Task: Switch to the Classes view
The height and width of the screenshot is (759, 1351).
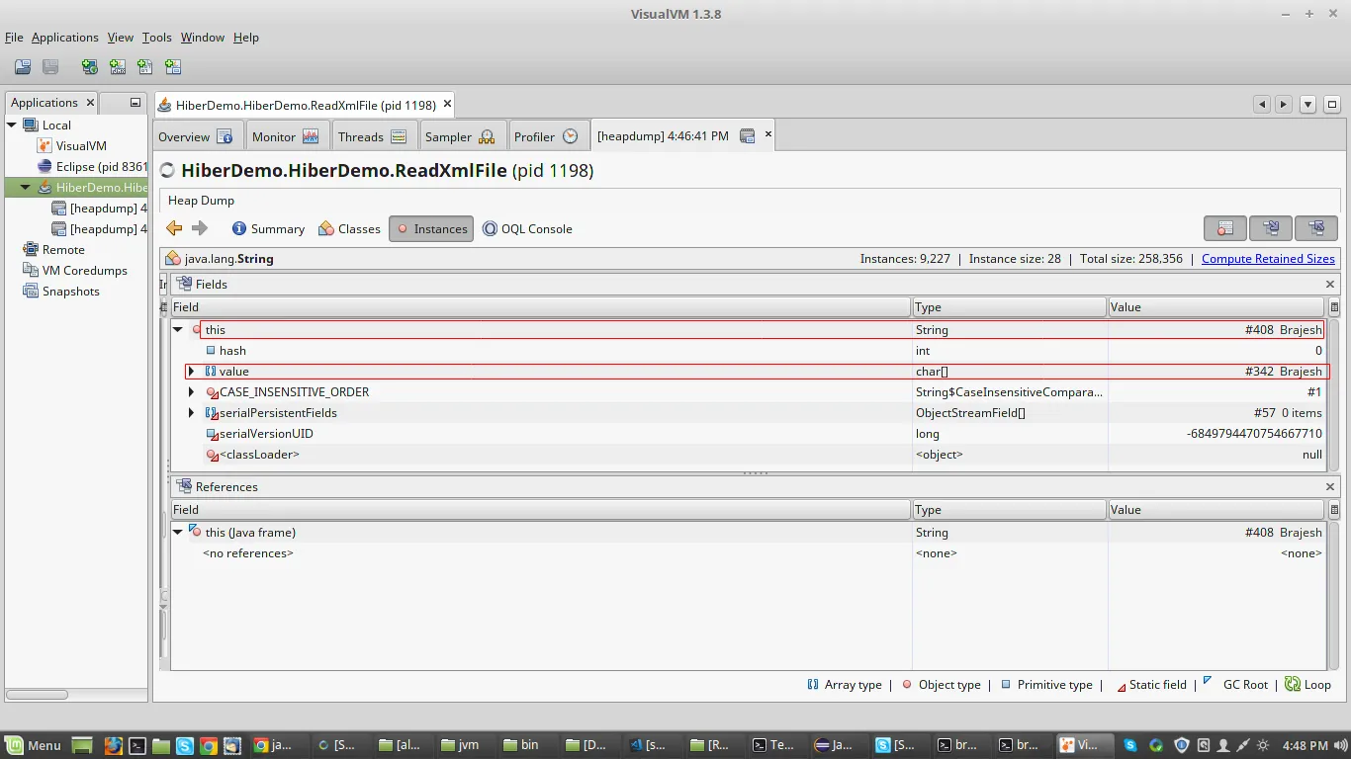Action: tap(349, 228)
